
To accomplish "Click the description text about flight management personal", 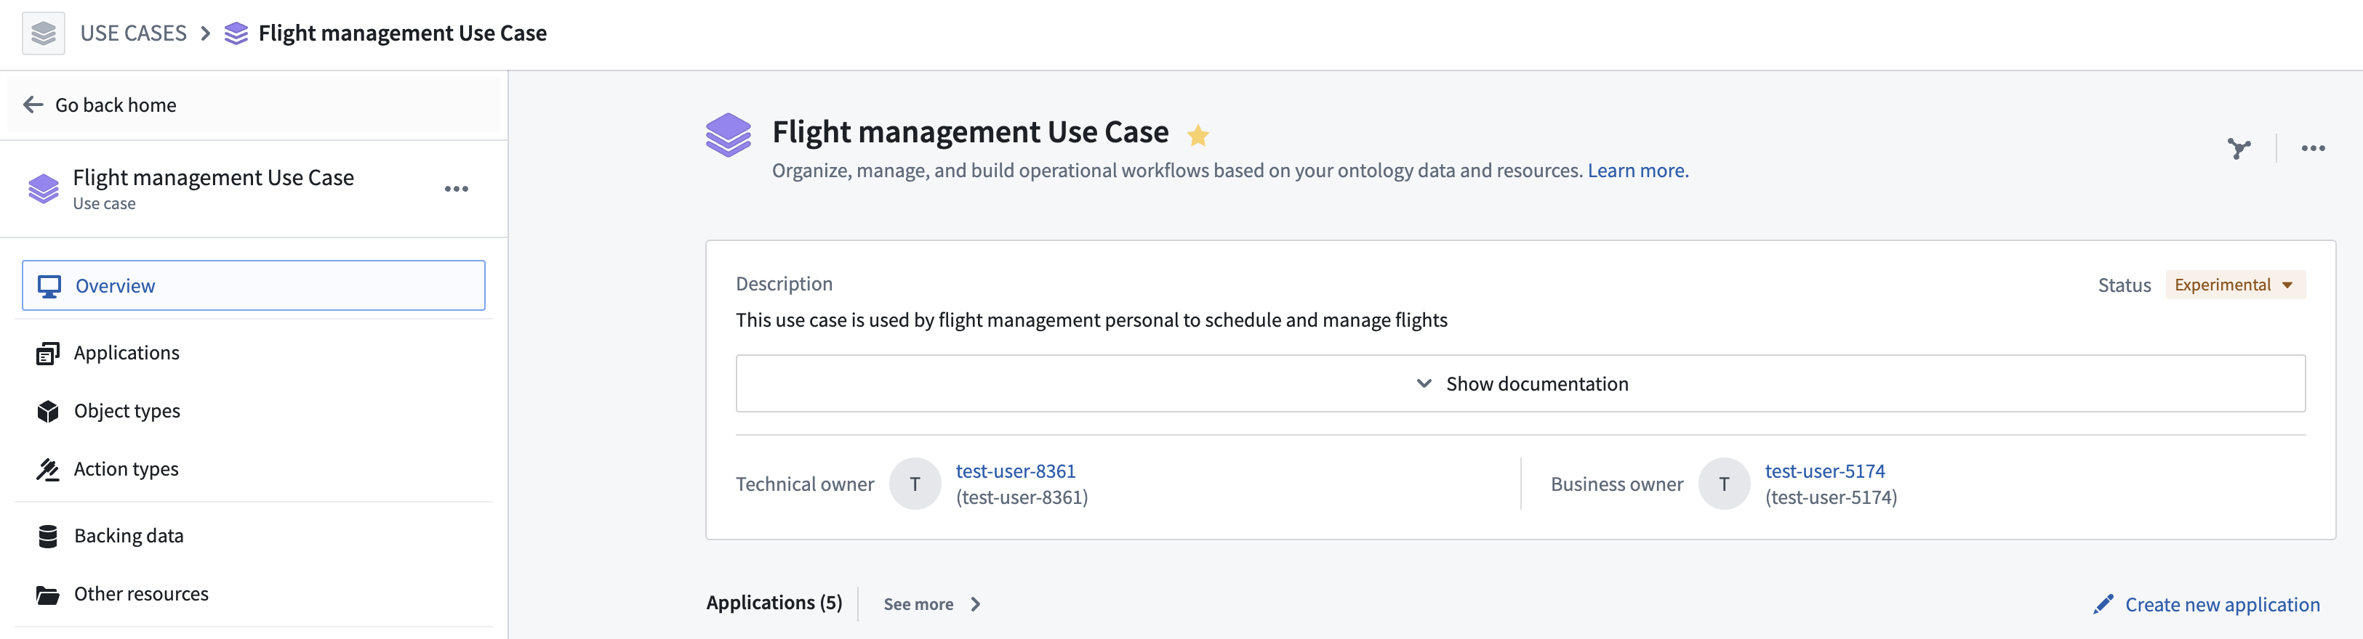I will tap(1091, 320).
